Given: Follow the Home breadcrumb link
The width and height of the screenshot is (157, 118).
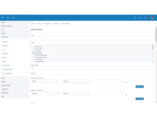Looking at the screenshot, I should point(33,24).
